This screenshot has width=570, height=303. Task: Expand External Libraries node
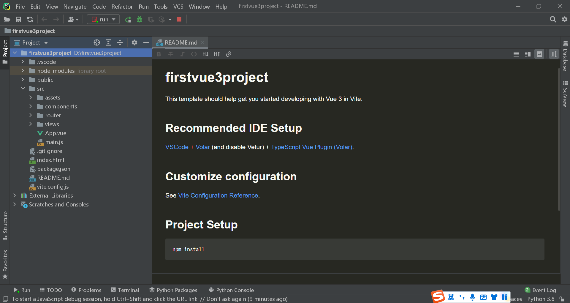15,195
